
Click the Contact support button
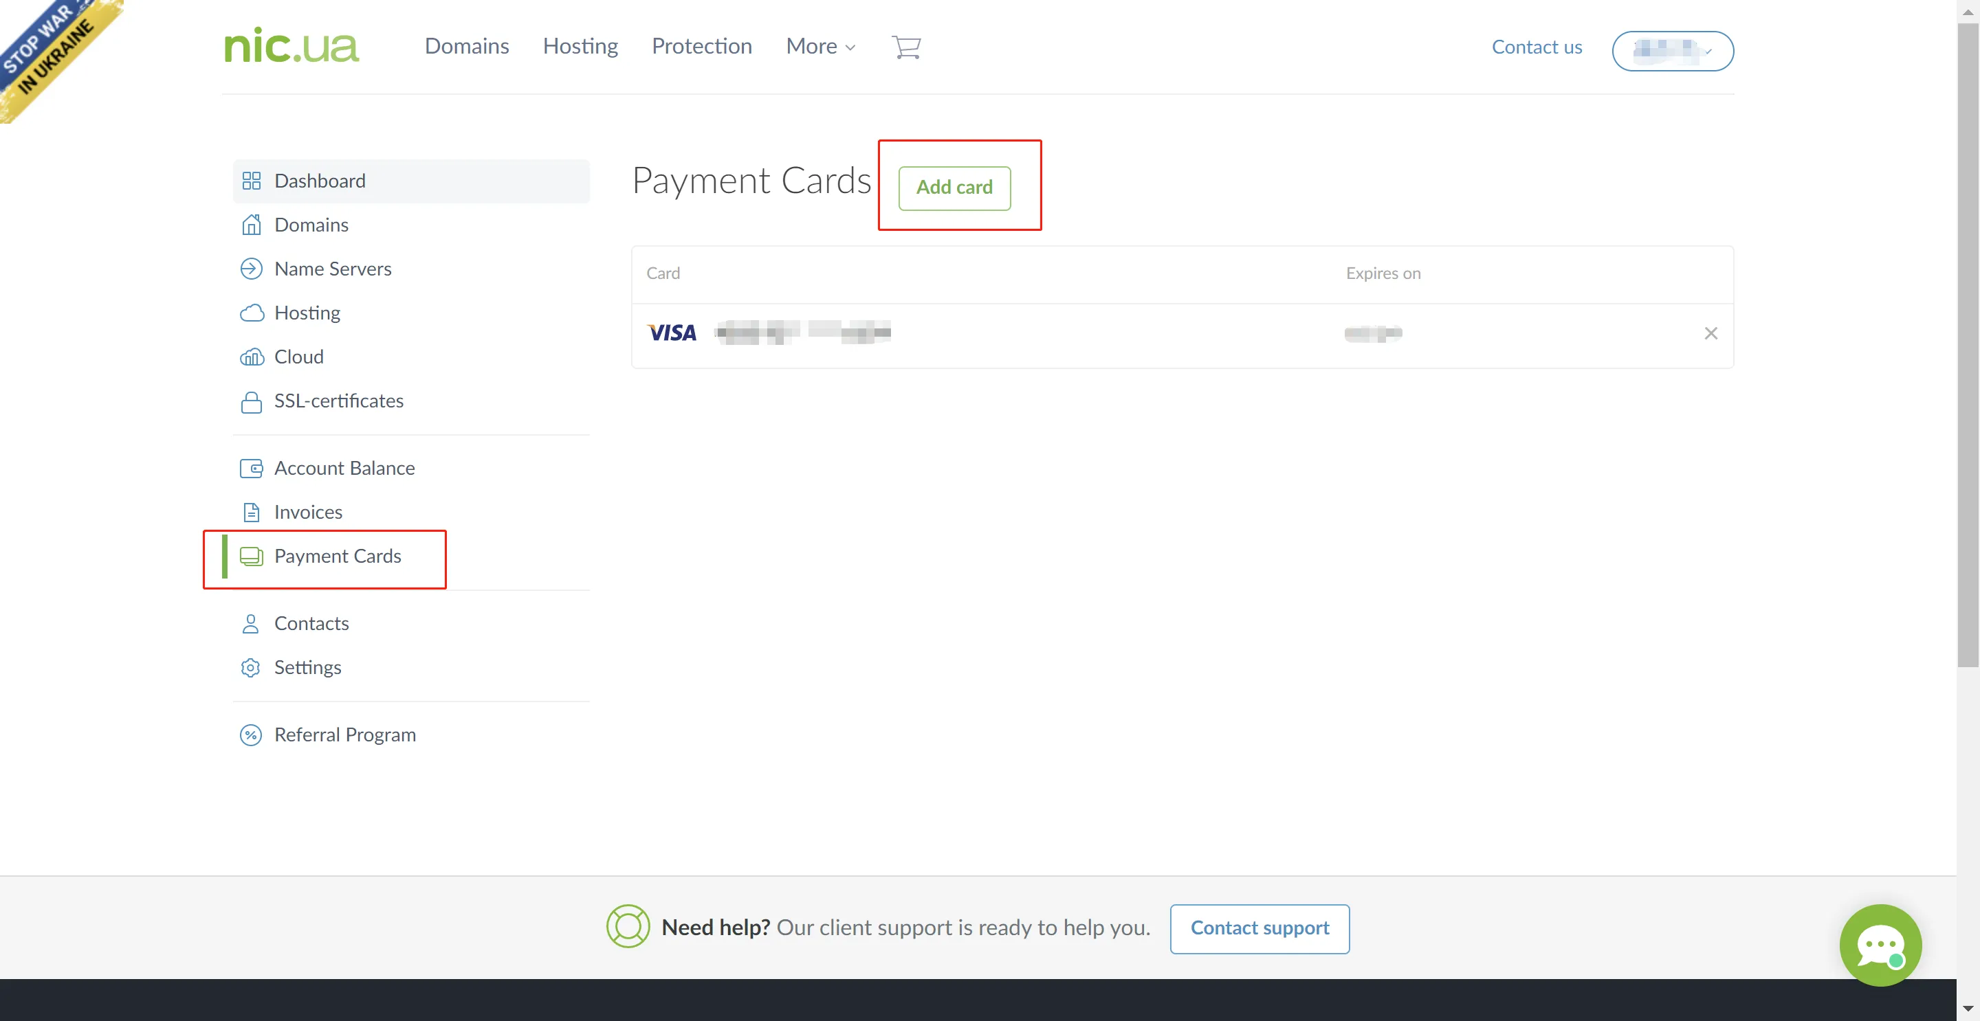click(x=1259, y=928)
